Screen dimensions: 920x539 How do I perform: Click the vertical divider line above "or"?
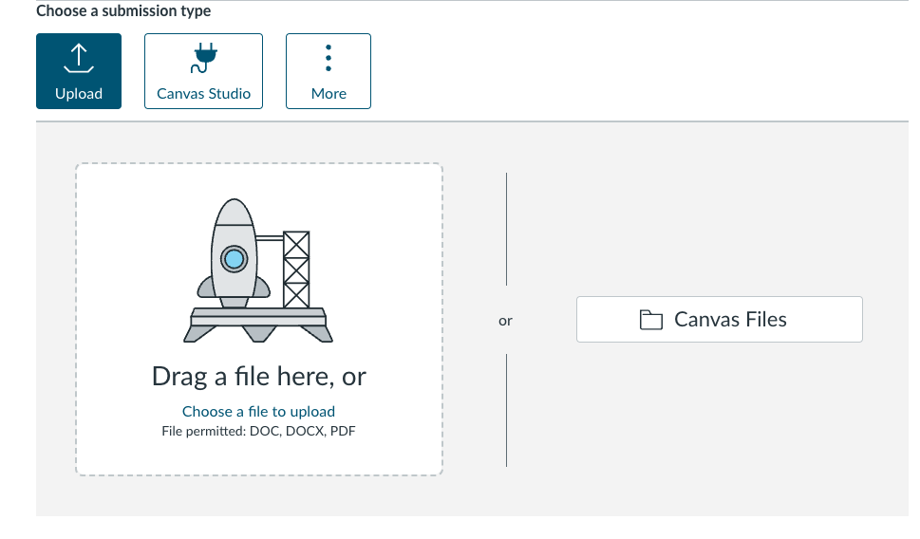506,229
